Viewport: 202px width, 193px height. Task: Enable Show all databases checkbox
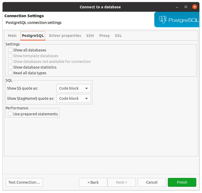[x=10, y=50]
